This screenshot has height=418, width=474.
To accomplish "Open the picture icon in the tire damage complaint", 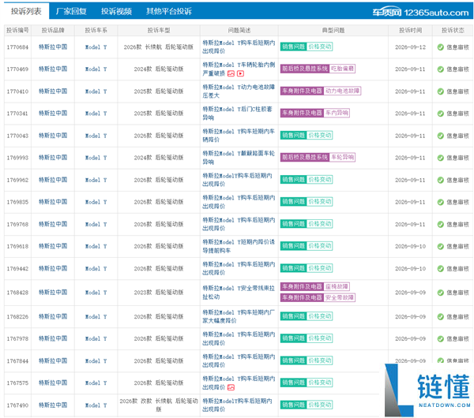I will point(231,73).
